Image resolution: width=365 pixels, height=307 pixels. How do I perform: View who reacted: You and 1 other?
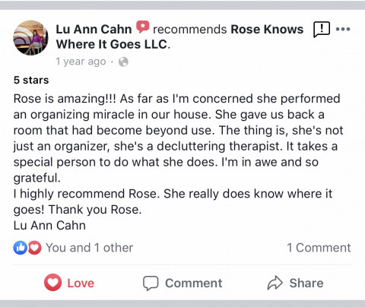point(89,248)
